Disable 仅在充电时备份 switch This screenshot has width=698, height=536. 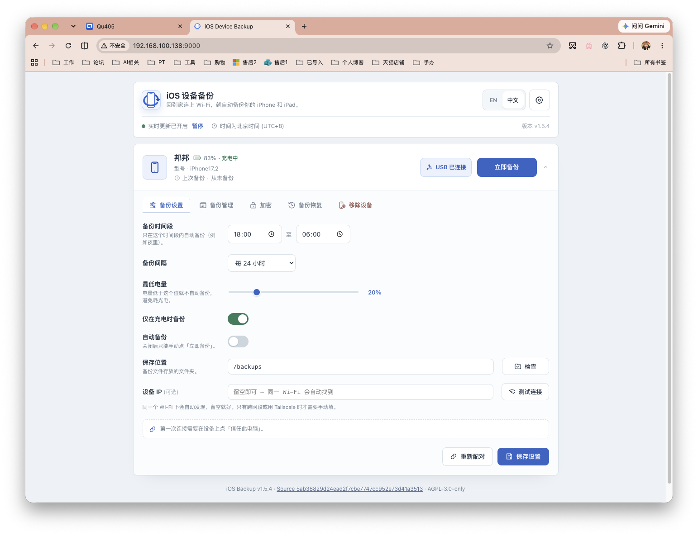point(238,319)
